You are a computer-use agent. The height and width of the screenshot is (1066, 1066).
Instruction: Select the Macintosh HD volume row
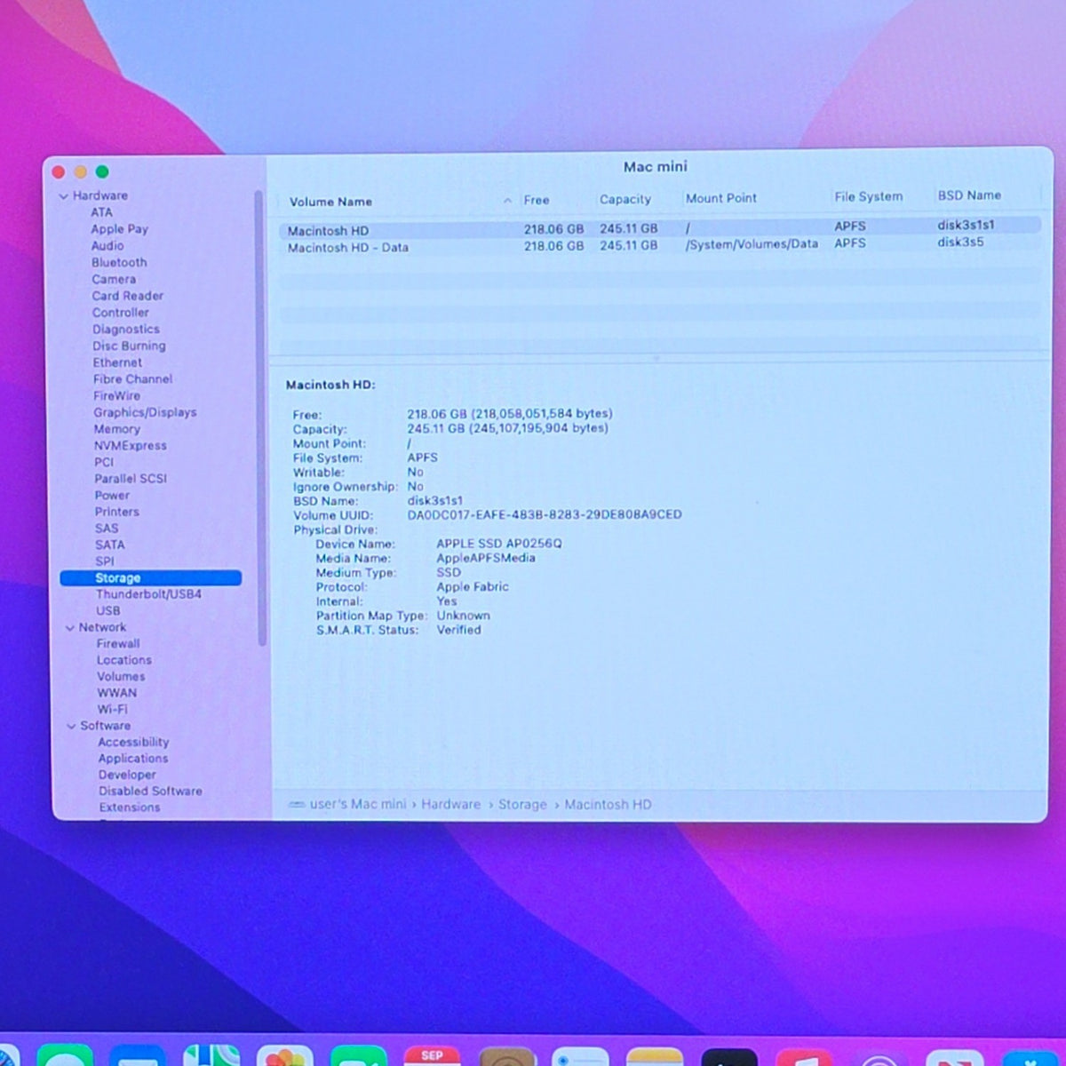point(662,228)
